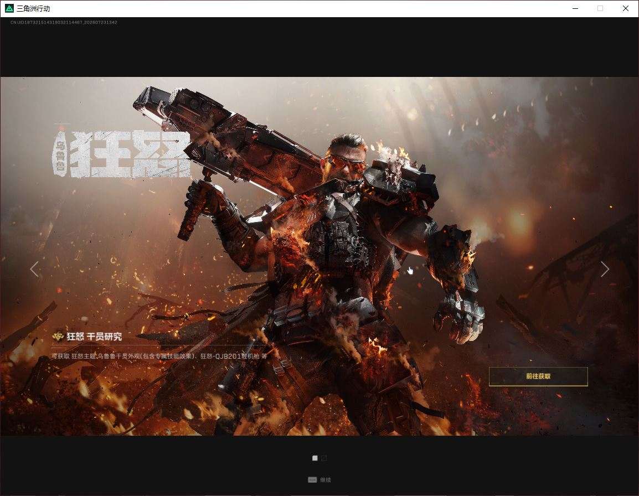Click the CN UID text at top left

click(x=64, y=22)
